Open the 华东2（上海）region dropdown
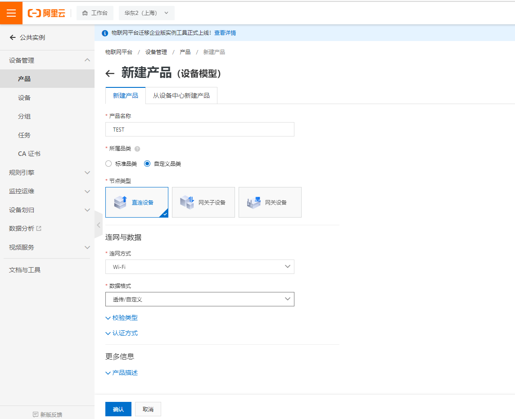This screenshot has height=419, width=515. tap(146, 13)
